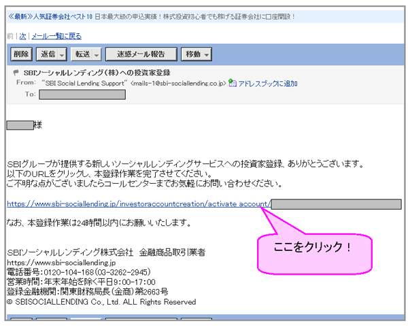Click 営業時間 business hours line
Image resolution: width=408 pixels, height=327 pixels.
(81, 282)
